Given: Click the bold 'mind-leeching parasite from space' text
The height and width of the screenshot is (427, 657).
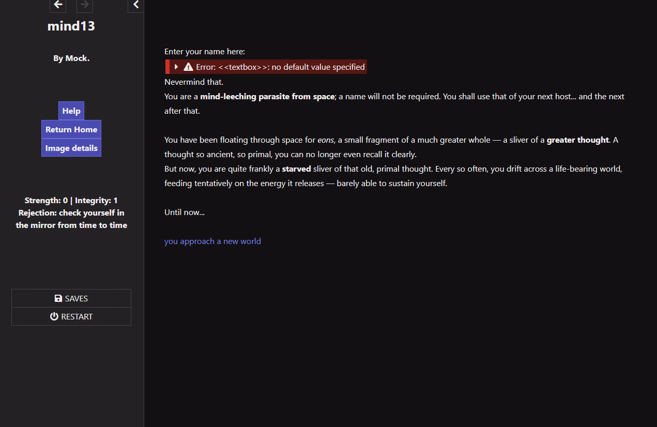Looking at the screenshot, I should tap(267, 97).
